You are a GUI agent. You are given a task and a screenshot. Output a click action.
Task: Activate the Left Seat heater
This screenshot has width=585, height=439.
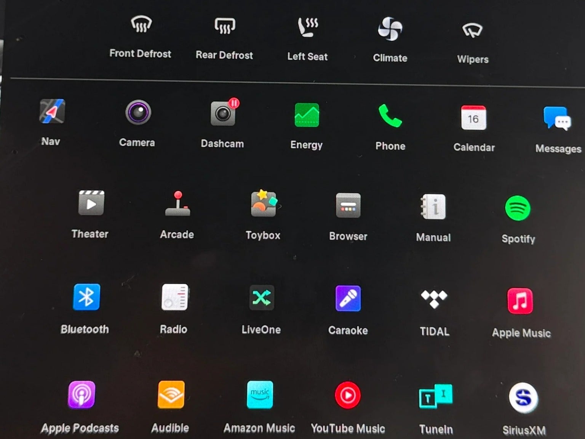pos(308,27)
